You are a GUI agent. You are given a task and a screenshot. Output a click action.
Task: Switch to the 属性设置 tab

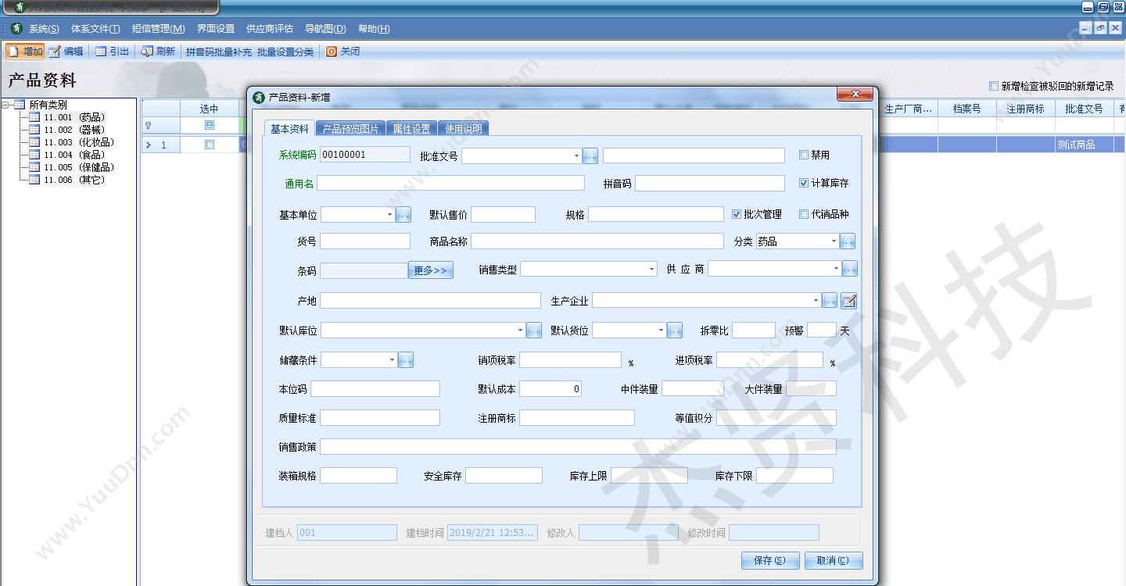[x=411, y=129]
